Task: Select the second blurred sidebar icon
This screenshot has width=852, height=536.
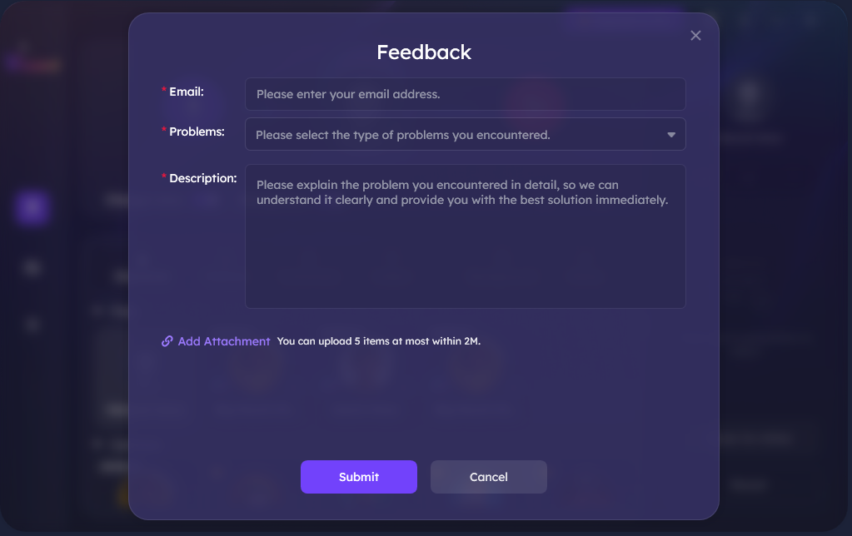Action: (x=32, y=267)
